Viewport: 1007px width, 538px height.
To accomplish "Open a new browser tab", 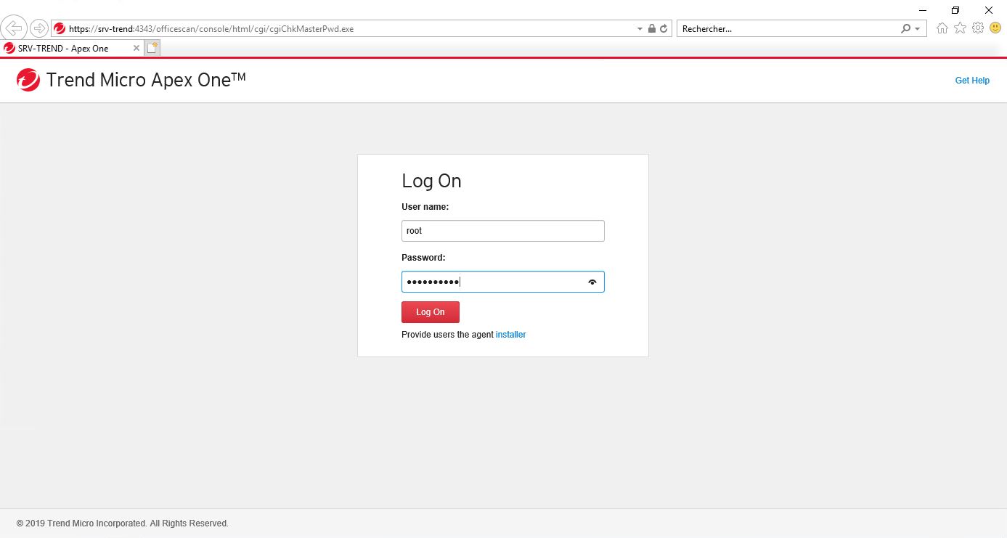I will [x=152, y=46].
